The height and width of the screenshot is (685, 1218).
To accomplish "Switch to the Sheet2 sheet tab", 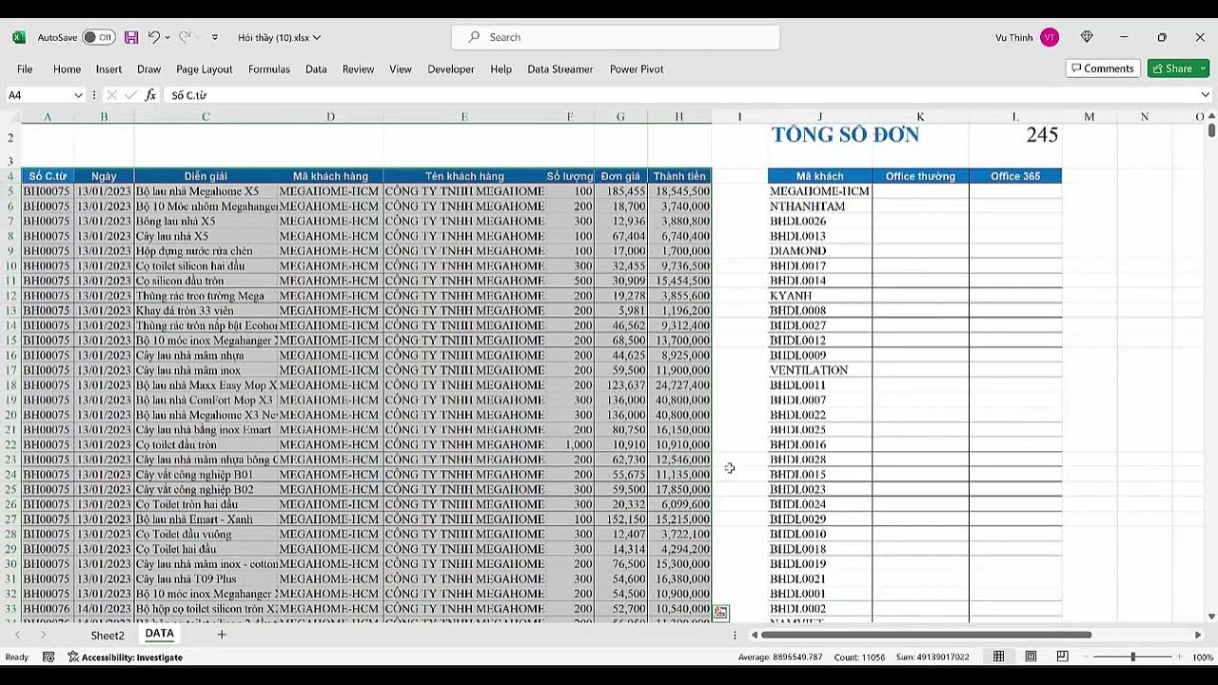I will pyautogui.click(x=108, y=635).
